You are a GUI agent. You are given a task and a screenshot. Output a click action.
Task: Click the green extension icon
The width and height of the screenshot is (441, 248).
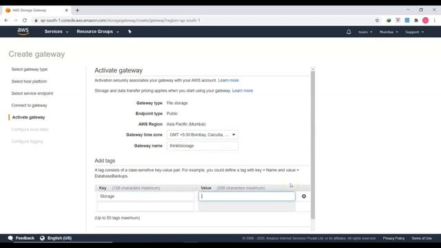(389, 20)
